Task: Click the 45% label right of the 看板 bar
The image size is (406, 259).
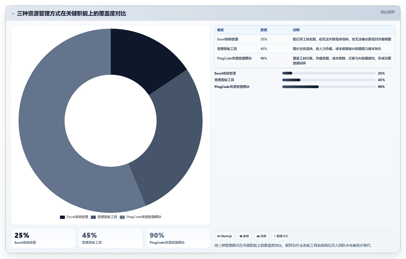Action: click(x=381, y=80)
